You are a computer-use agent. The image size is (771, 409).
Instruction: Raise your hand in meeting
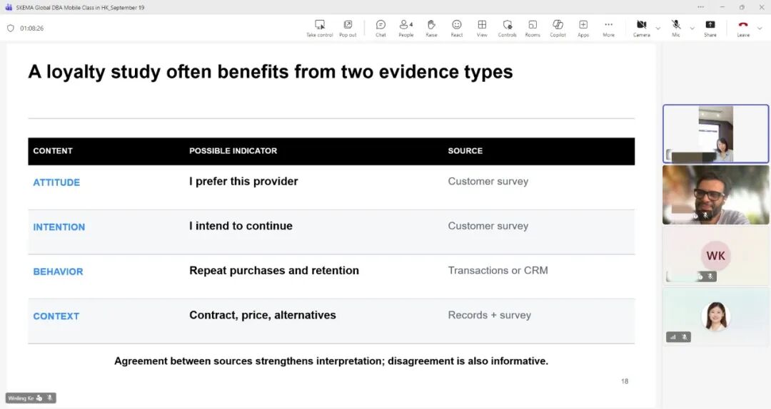[431, 28]
